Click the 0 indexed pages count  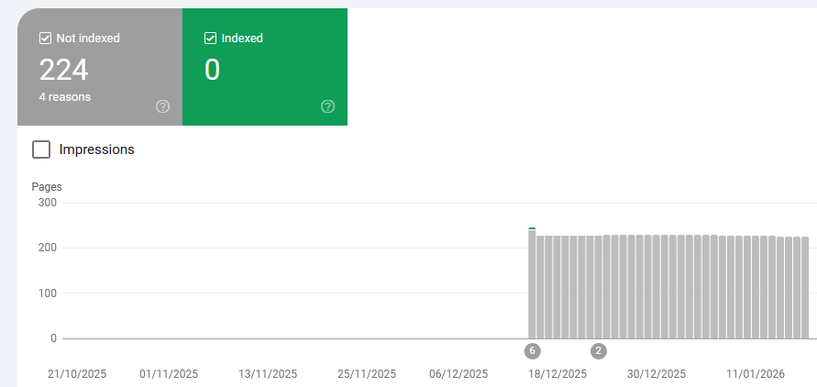(x=212, y=70)
